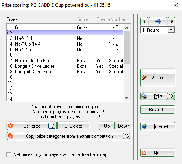Screen dimensions: 182x164
Task: Click the prize list scroll up arrow
Action: point(127,28)
